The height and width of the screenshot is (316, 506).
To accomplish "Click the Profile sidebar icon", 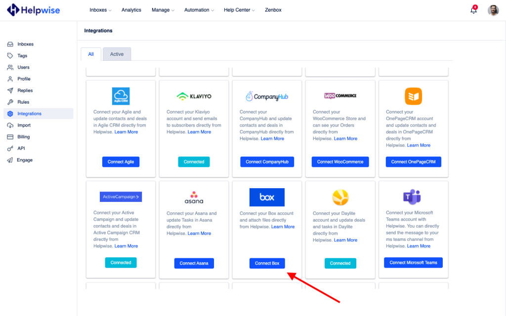I will [x=10, y=79].
